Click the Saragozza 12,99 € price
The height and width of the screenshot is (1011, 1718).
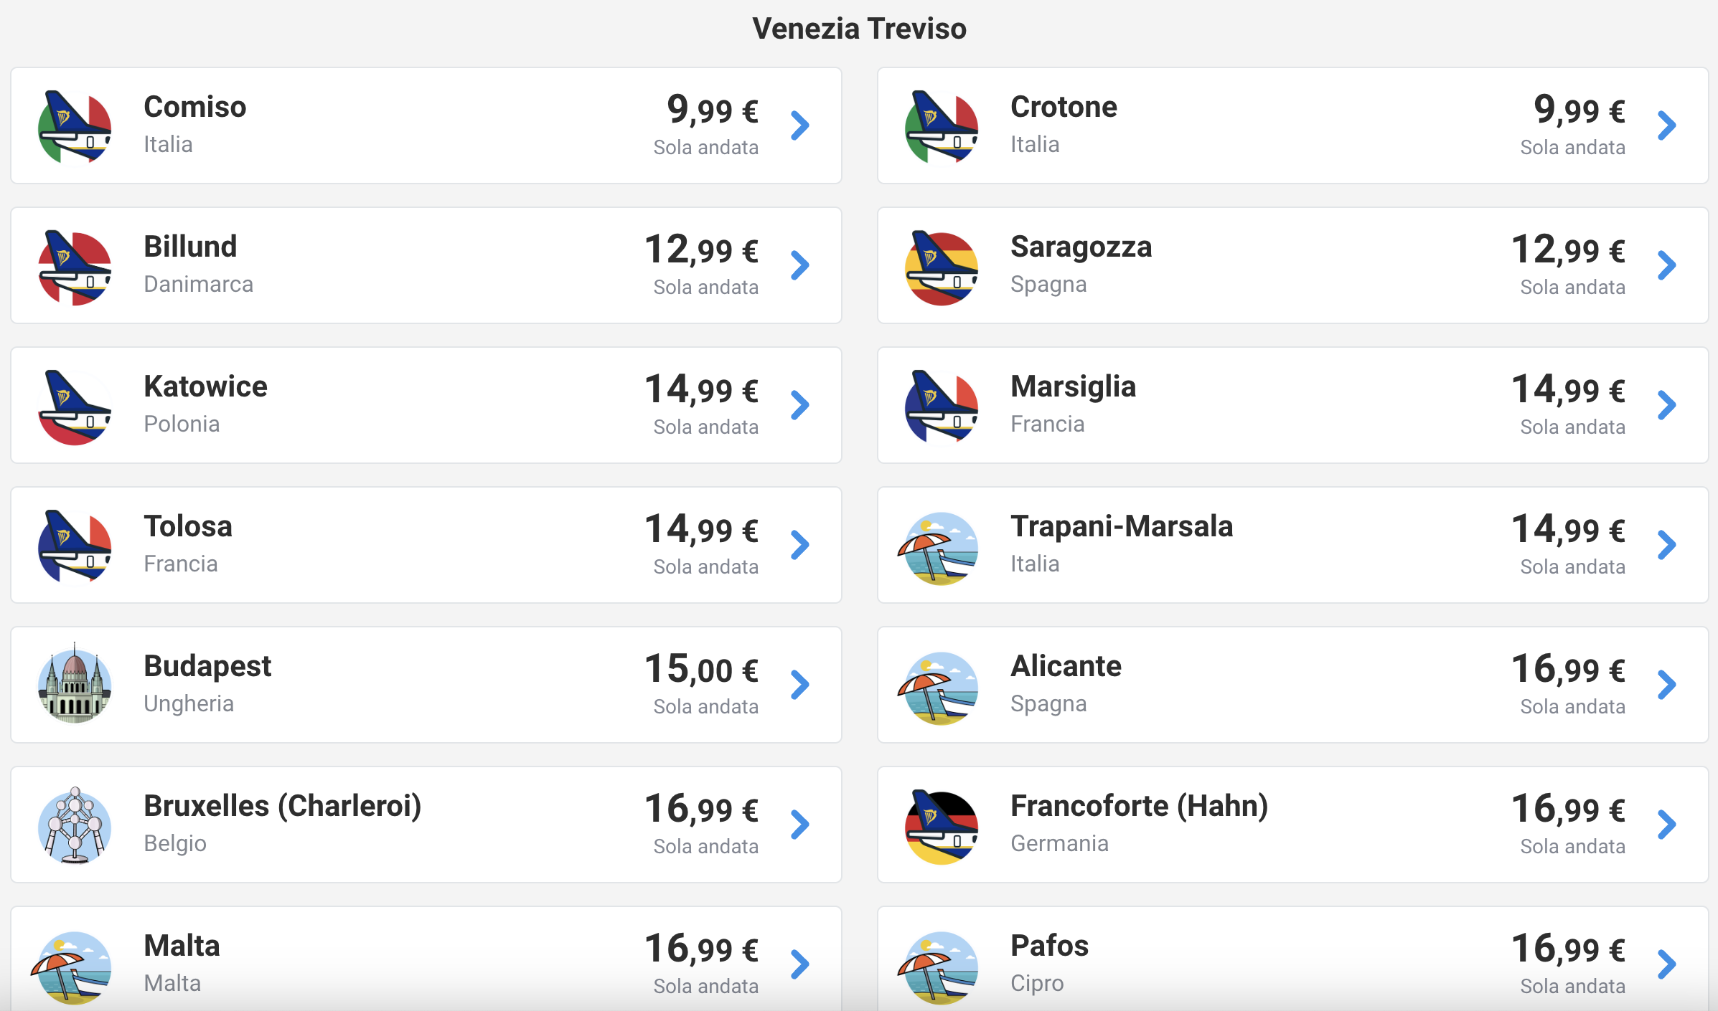[1568, 250]
